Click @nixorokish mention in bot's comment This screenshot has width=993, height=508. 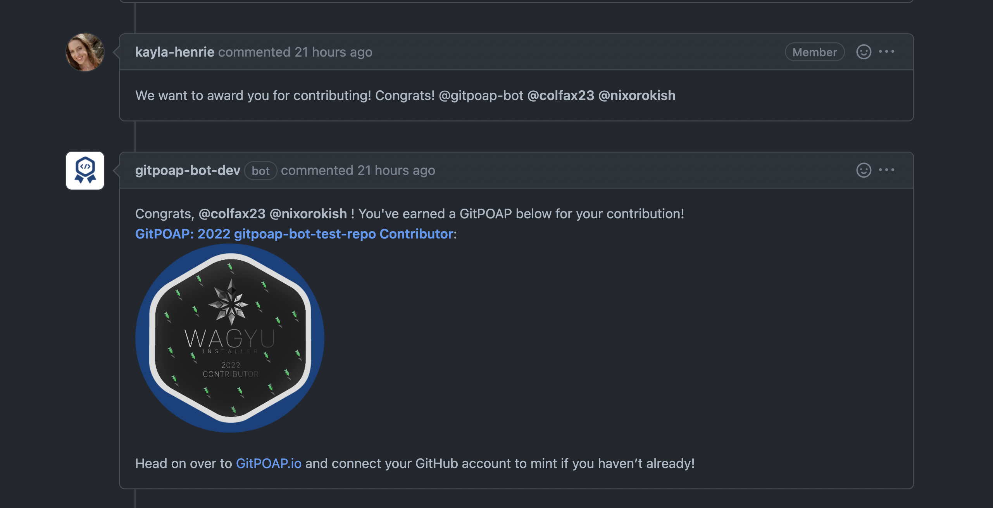click(x=308, y=214)
